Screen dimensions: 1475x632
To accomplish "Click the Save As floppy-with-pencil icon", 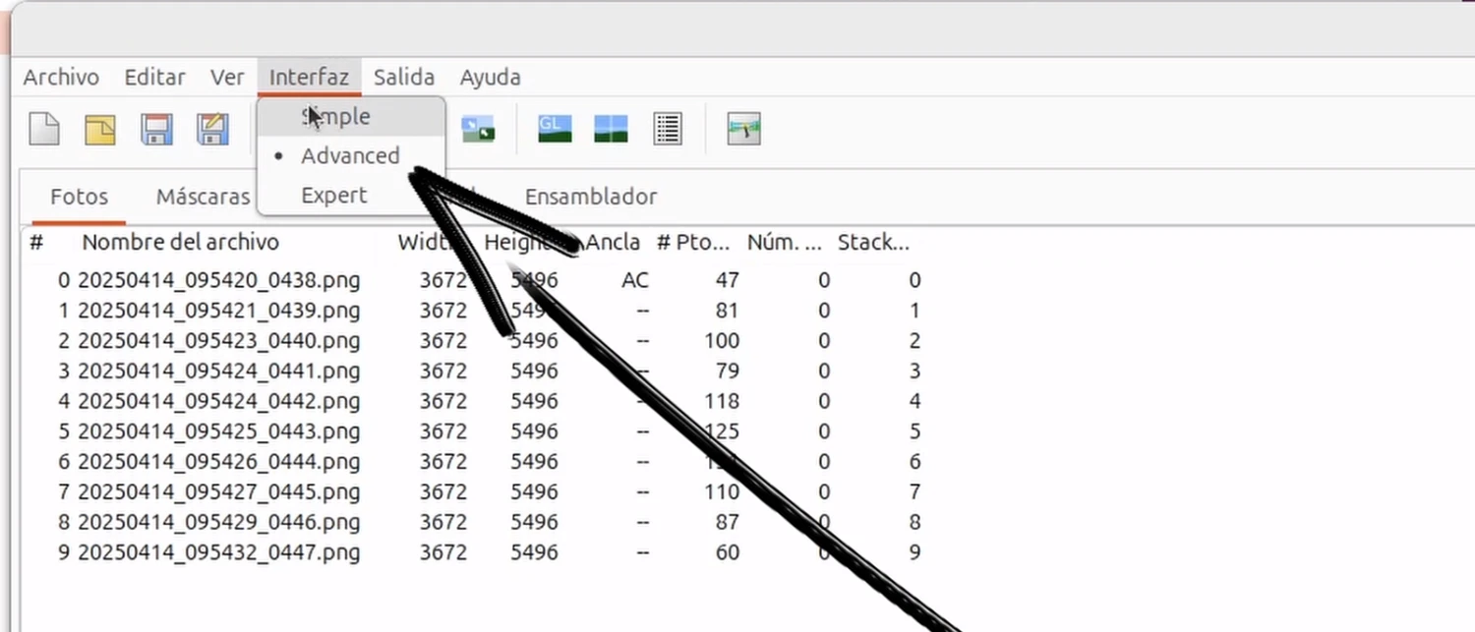I will [x=212, y=129].
